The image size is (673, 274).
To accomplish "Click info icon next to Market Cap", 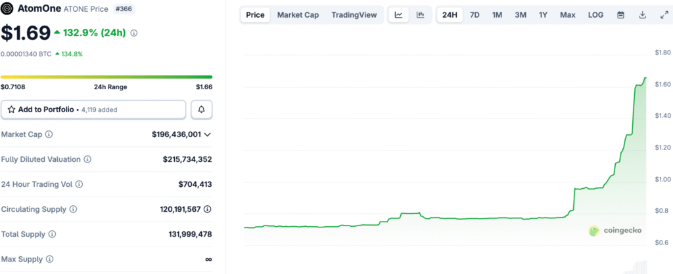I will pos(49,134).
